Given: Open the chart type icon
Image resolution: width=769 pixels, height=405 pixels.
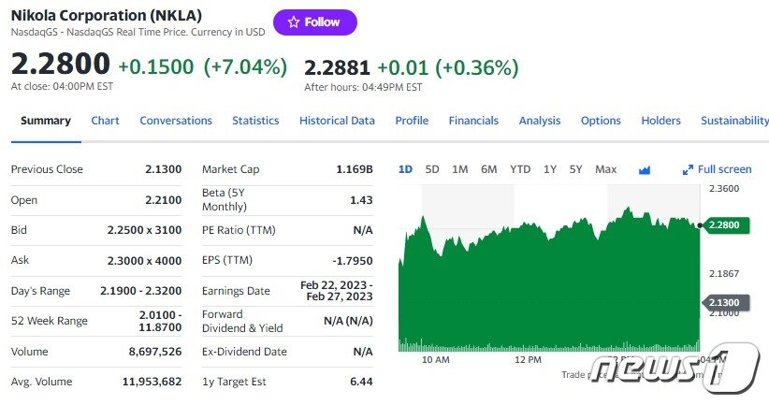Looking at the screenshot, I should coord(645,170).
